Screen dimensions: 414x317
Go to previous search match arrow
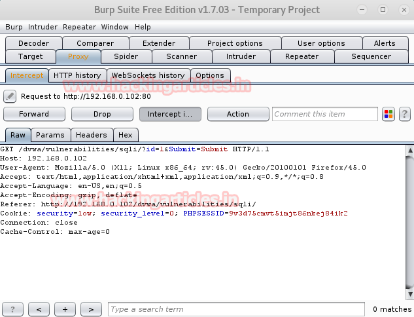point(39,309)
